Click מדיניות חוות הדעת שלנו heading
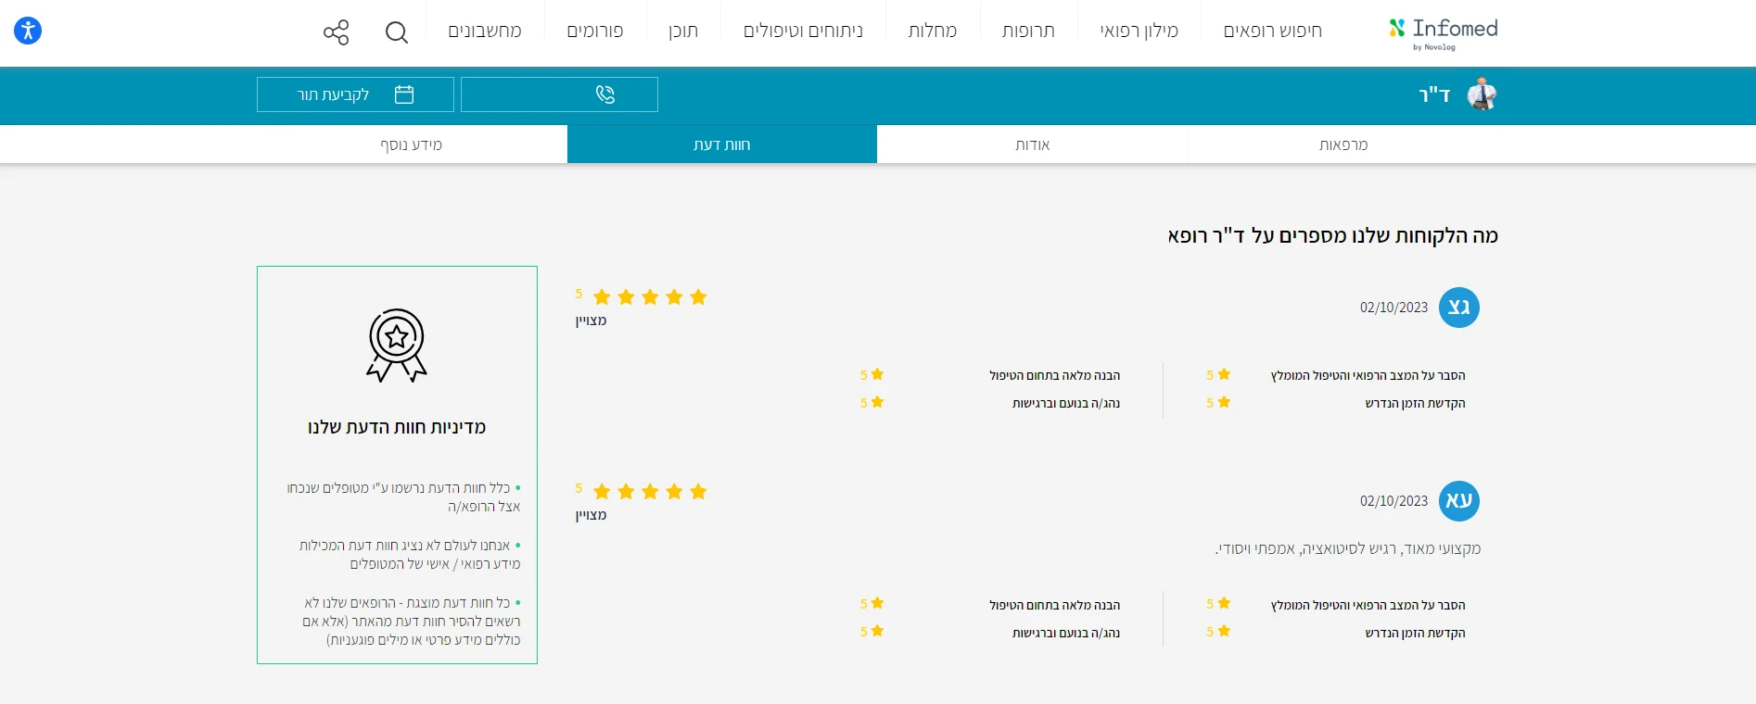 (397, 427)
